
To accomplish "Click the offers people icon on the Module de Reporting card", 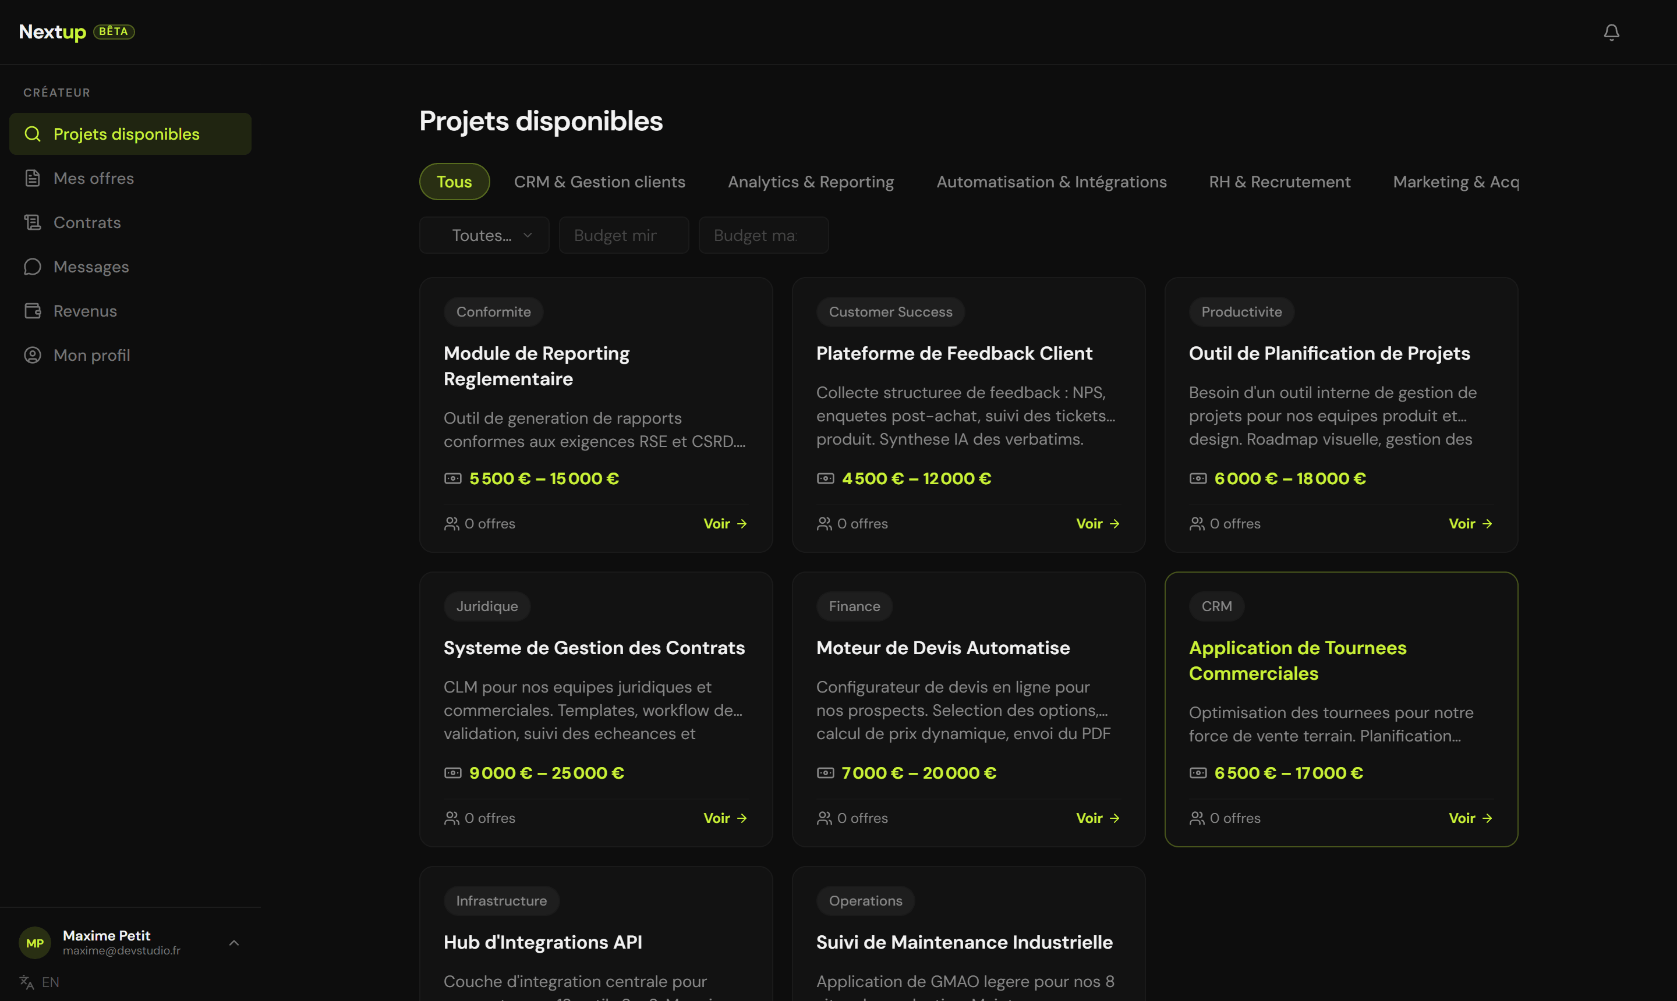I will [x=451, y=523].
